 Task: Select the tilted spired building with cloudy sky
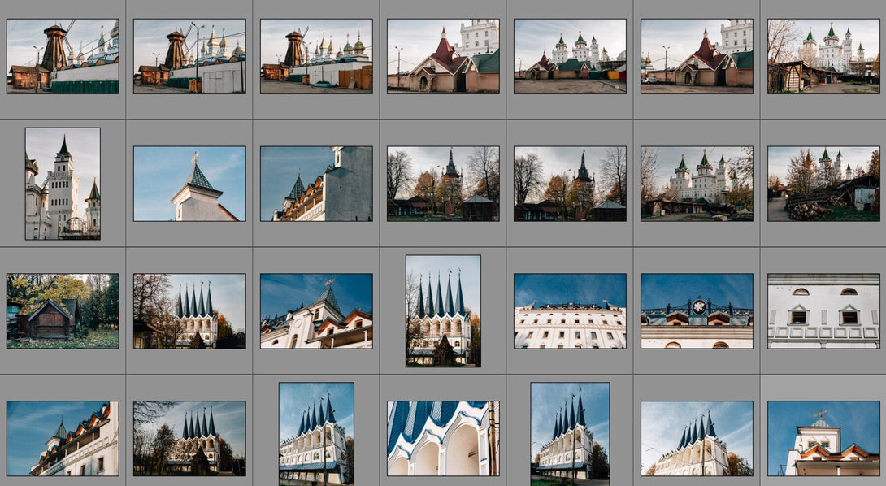[697, 439]
